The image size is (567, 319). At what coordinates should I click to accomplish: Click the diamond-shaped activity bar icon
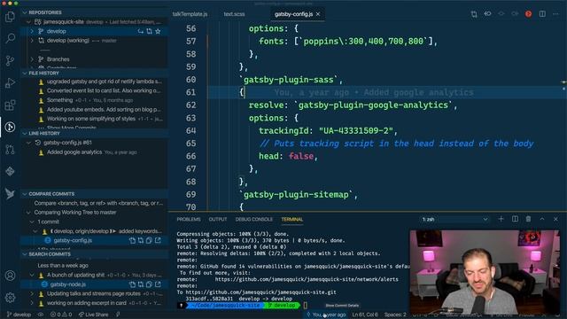point(10,171)
